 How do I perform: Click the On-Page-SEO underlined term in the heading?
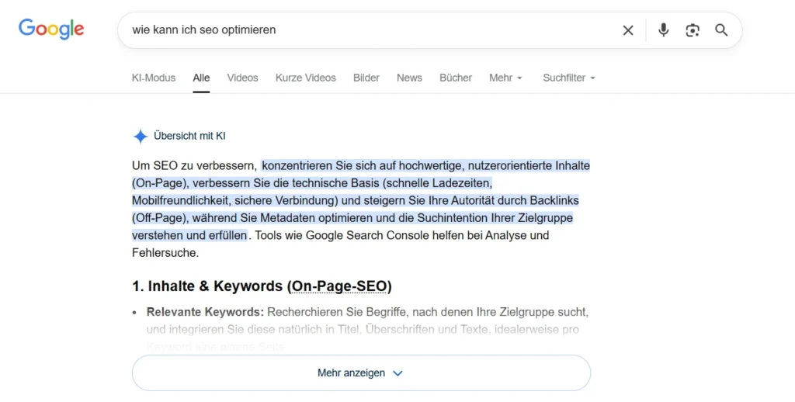pyautogui.click(x=341, y=286)
